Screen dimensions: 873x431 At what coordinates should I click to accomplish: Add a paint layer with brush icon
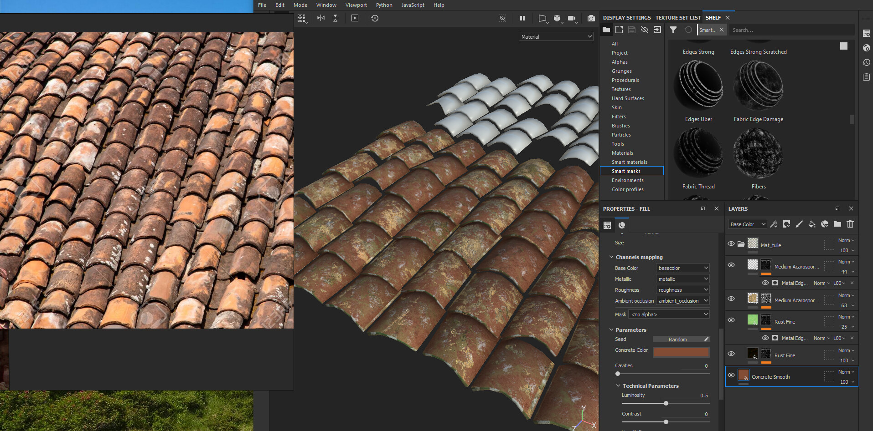click(799, 224)
